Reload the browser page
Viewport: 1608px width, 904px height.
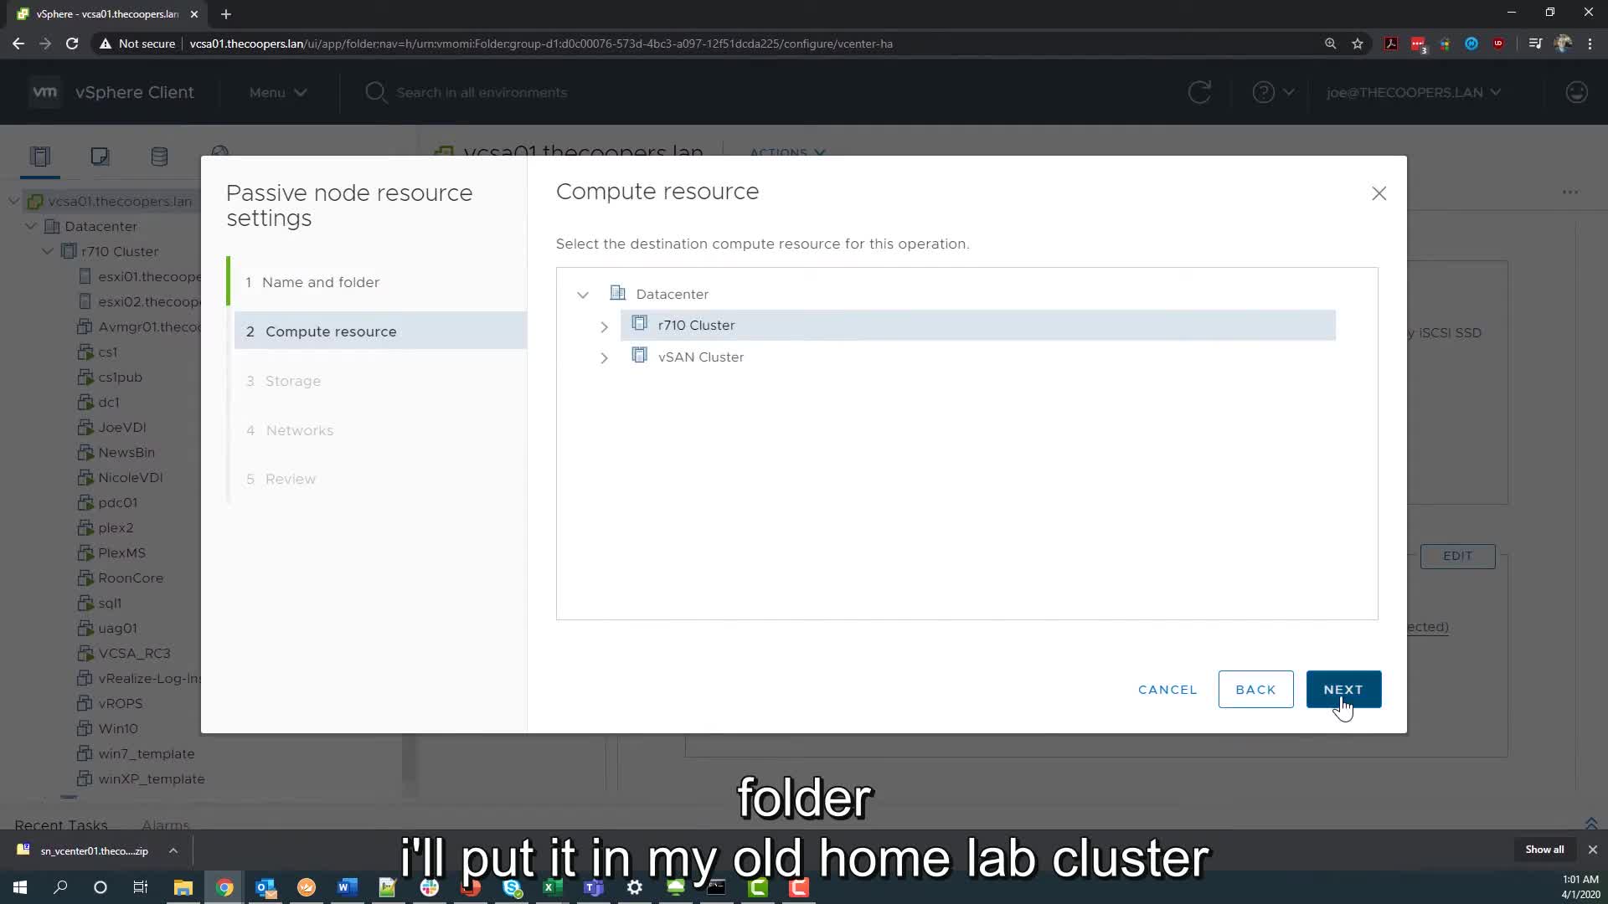point(72,44)
